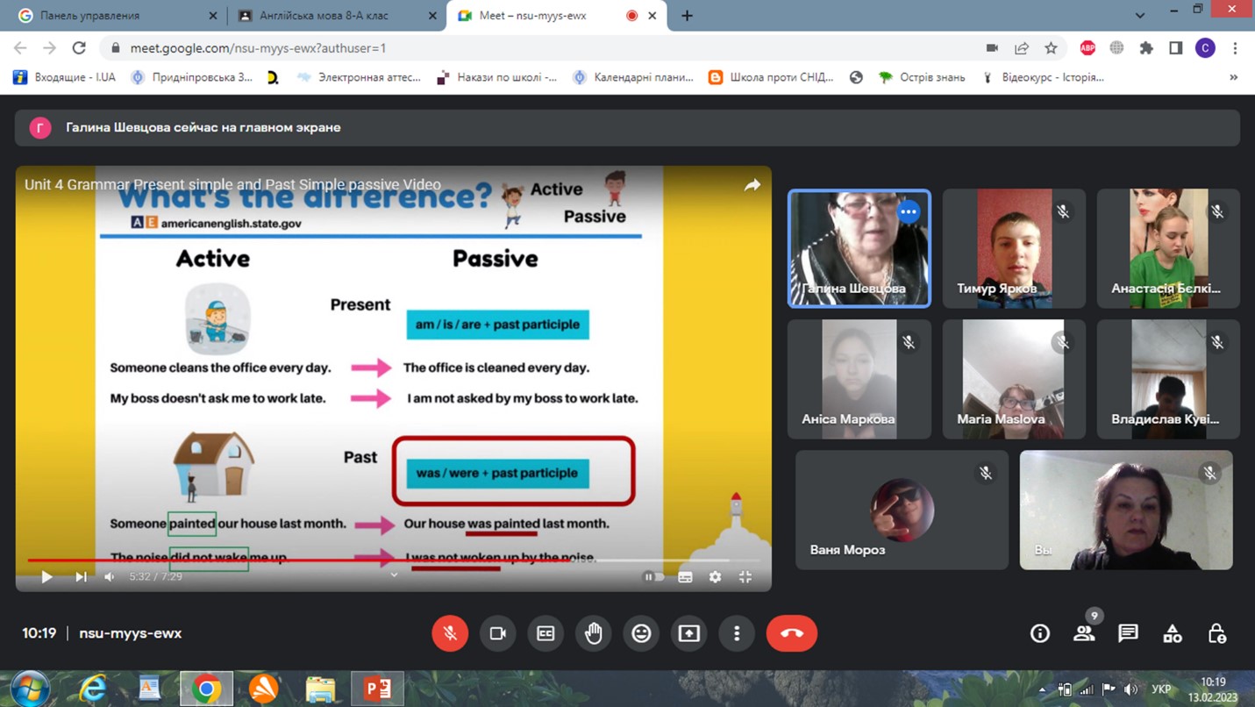The height and width of the screenshot is (707, 1255).
Task: Open options on Галина Шевцова's tile
Action: [x=909, y=211]
